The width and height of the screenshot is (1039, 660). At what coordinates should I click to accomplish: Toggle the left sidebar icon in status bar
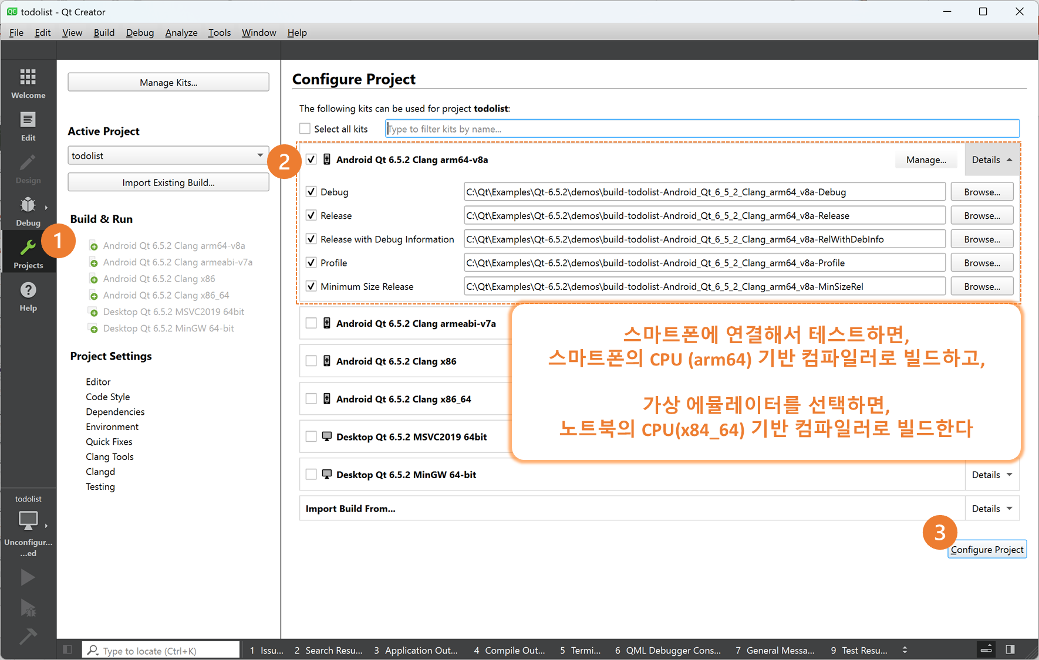click(68, 649)
